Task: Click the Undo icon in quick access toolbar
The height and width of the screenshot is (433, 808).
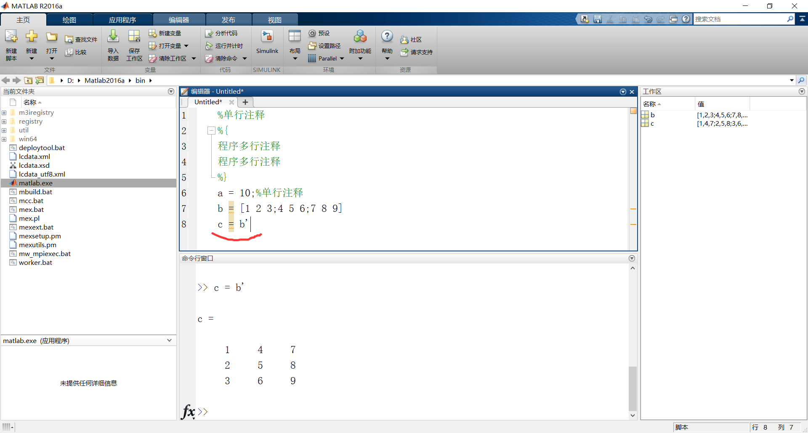Action: (648, 19)
